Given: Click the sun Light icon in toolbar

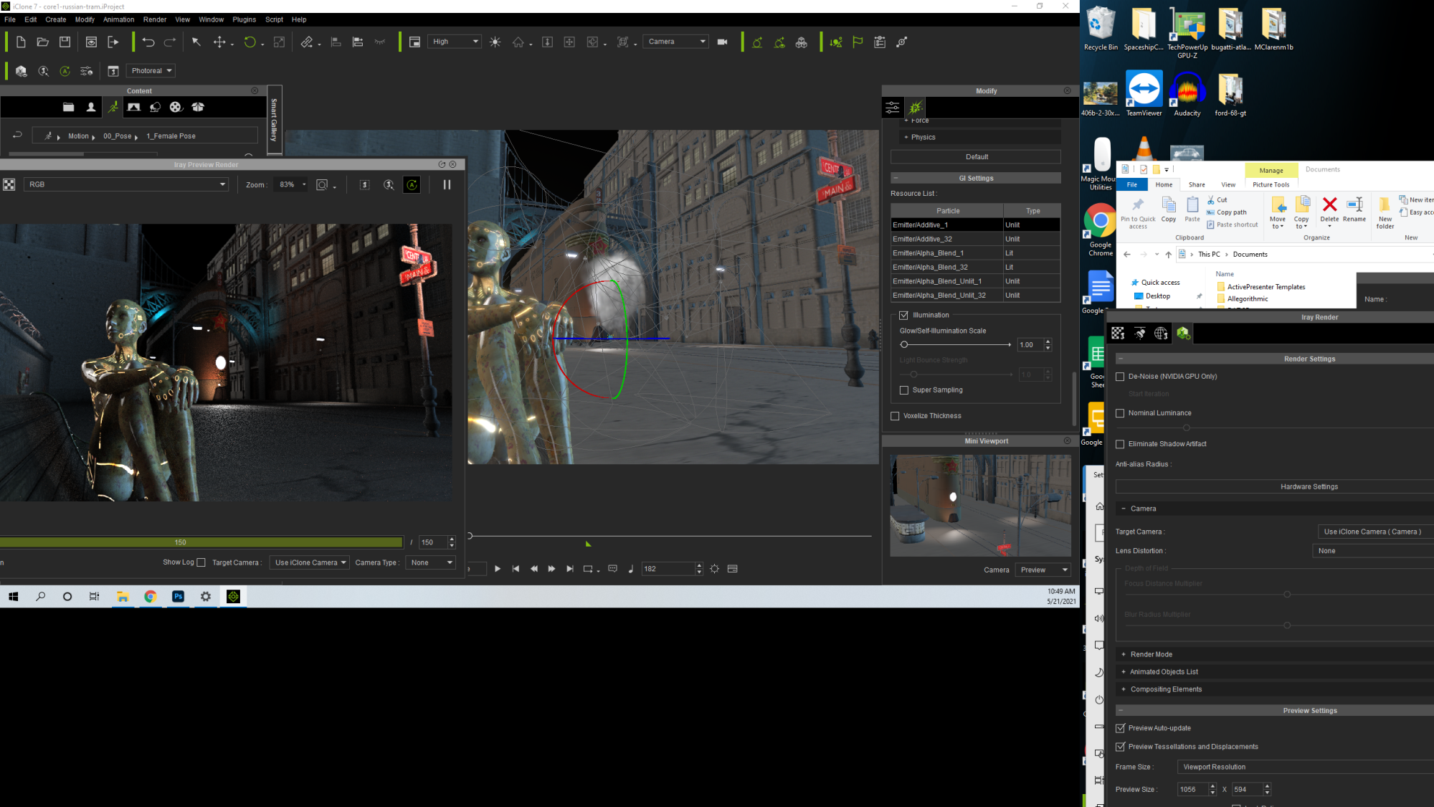Looking at the screenshot, I should (495, 42).
